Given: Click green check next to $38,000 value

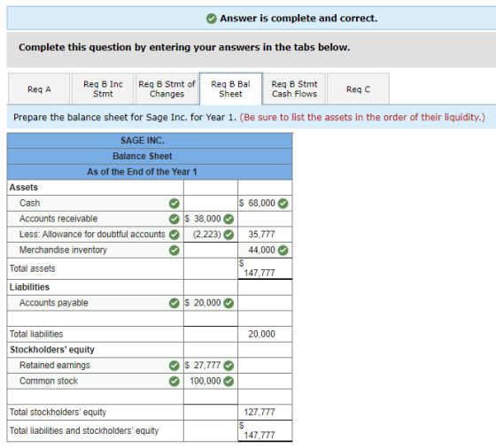Looking at the screenshot, I should pyautogui.click(x=229, y=219).
